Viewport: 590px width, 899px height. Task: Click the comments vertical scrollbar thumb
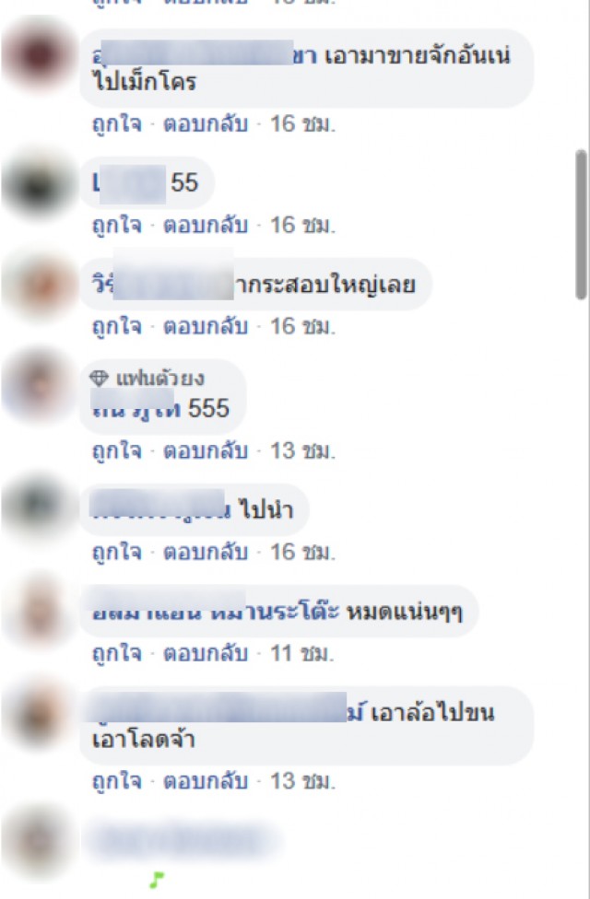tap(582, 224)
